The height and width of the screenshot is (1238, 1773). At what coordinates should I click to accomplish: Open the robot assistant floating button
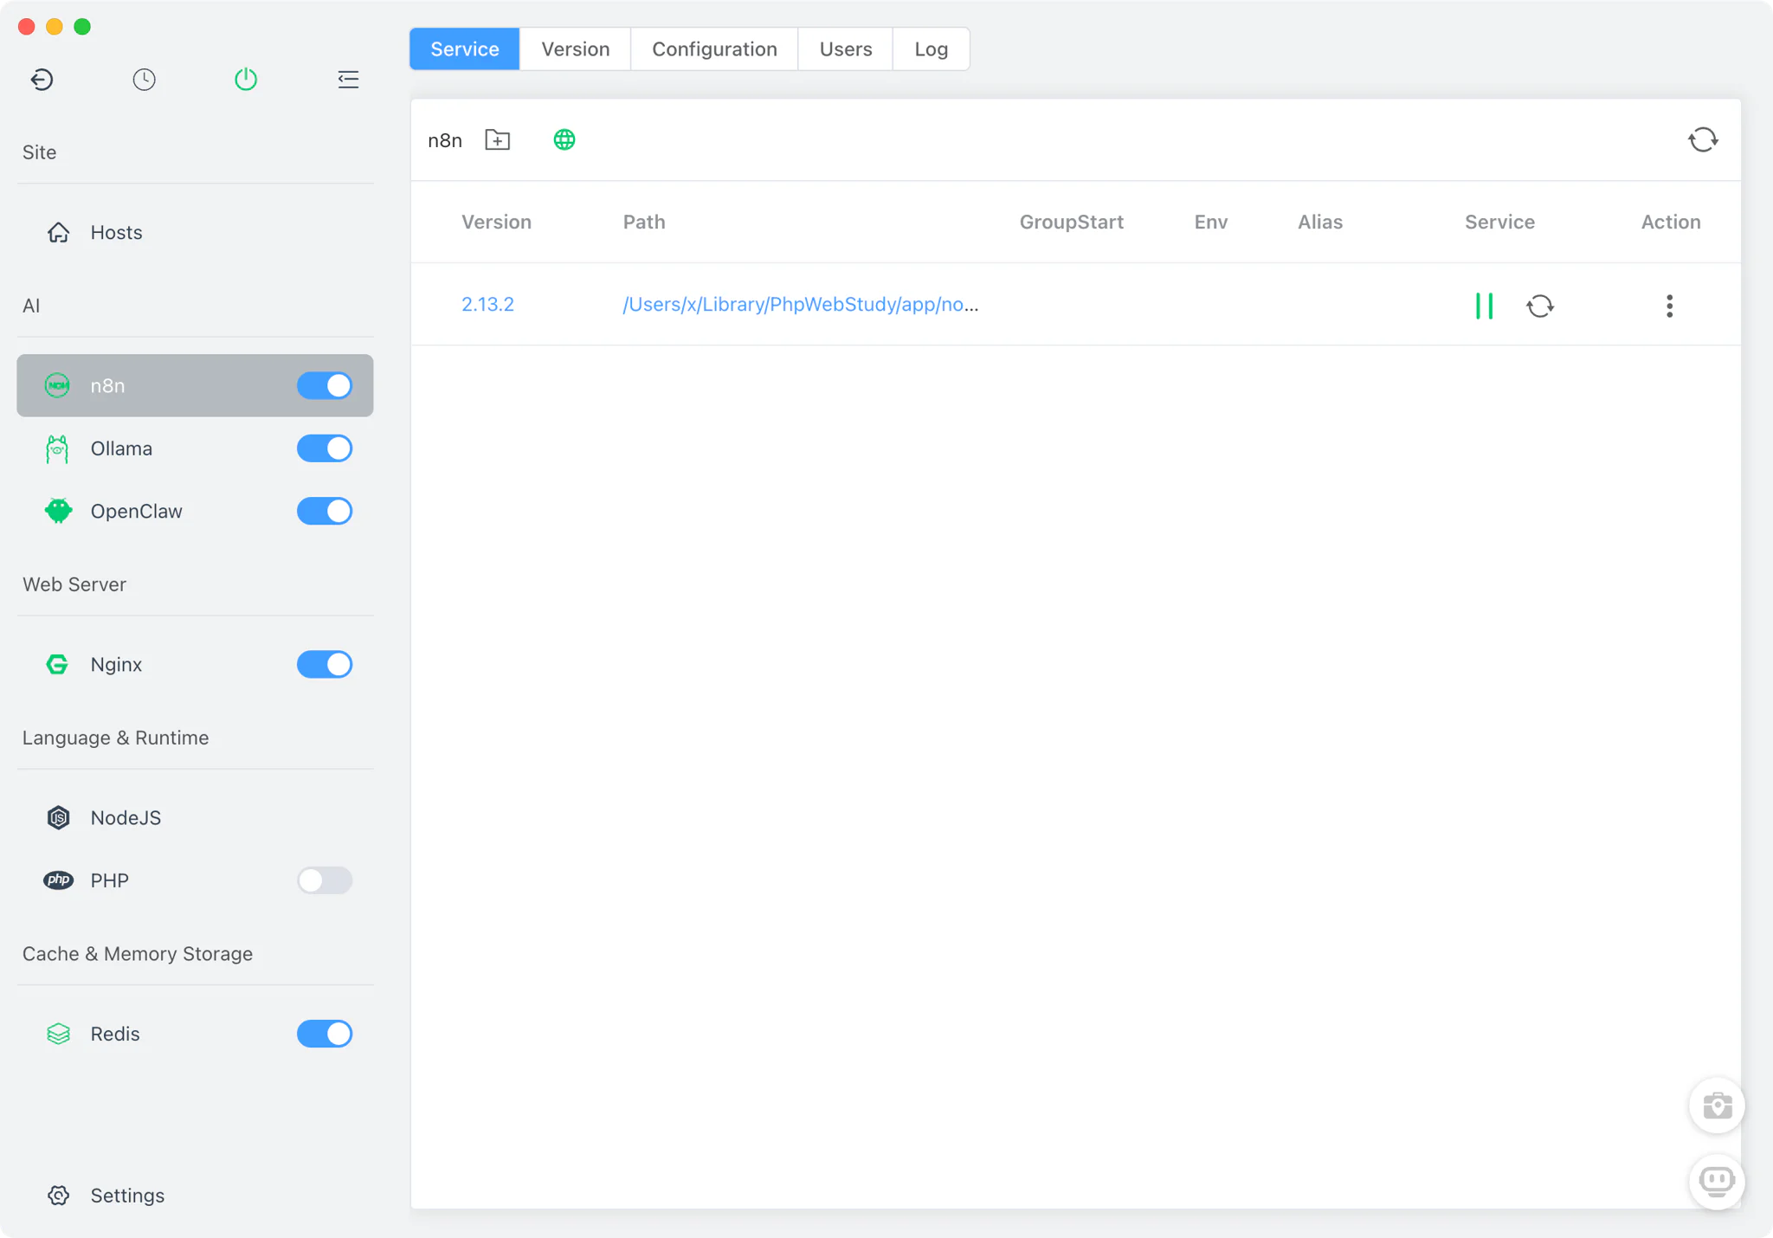(1717, 1181)
